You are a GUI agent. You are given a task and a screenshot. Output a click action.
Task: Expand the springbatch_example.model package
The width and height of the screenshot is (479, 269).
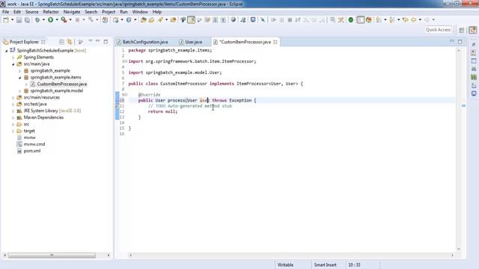pyautogui.click(x=20, y=91)
